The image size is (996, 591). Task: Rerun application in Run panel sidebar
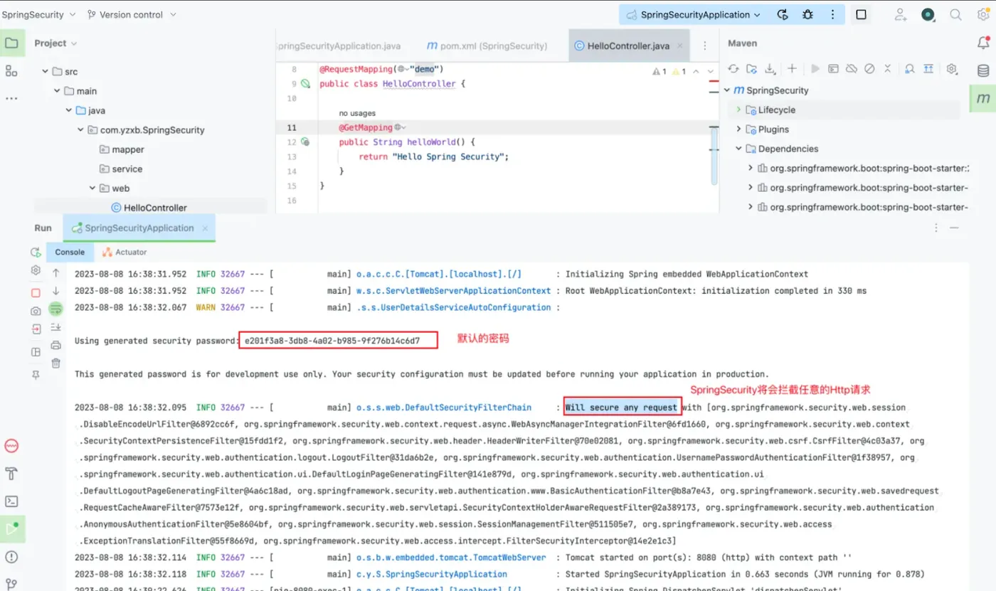[x=36, y=252]
